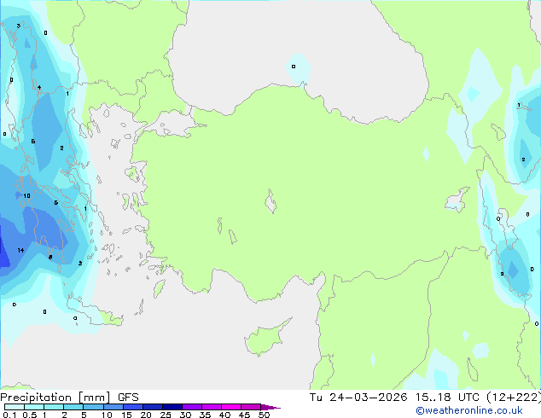The height and width of the screenshot is (418, 541).
Task: Click the "10" legend scale label
Action: 107,415
